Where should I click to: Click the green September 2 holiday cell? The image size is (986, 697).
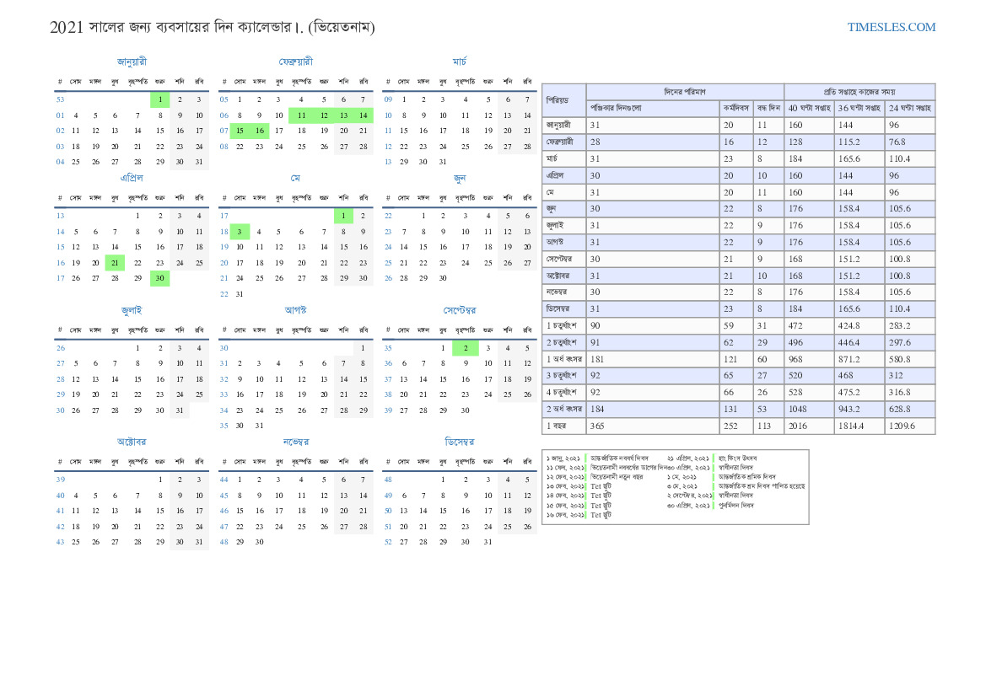click(465, 348)
